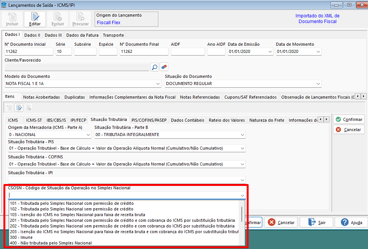
Task: Select the 300 - Imune option
Action: point(124,237)
